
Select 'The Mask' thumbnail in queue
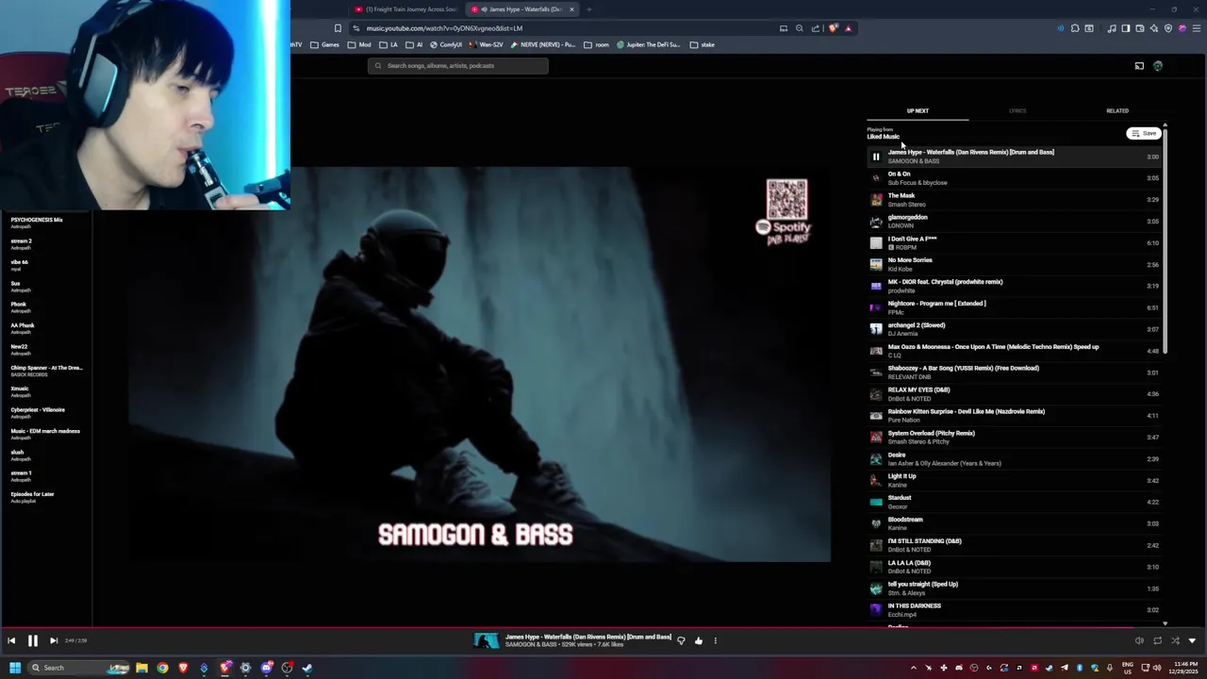(x=876, y=200)
